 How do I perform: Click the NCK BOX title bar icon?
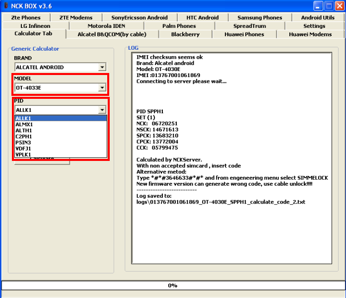coord(6,6)
